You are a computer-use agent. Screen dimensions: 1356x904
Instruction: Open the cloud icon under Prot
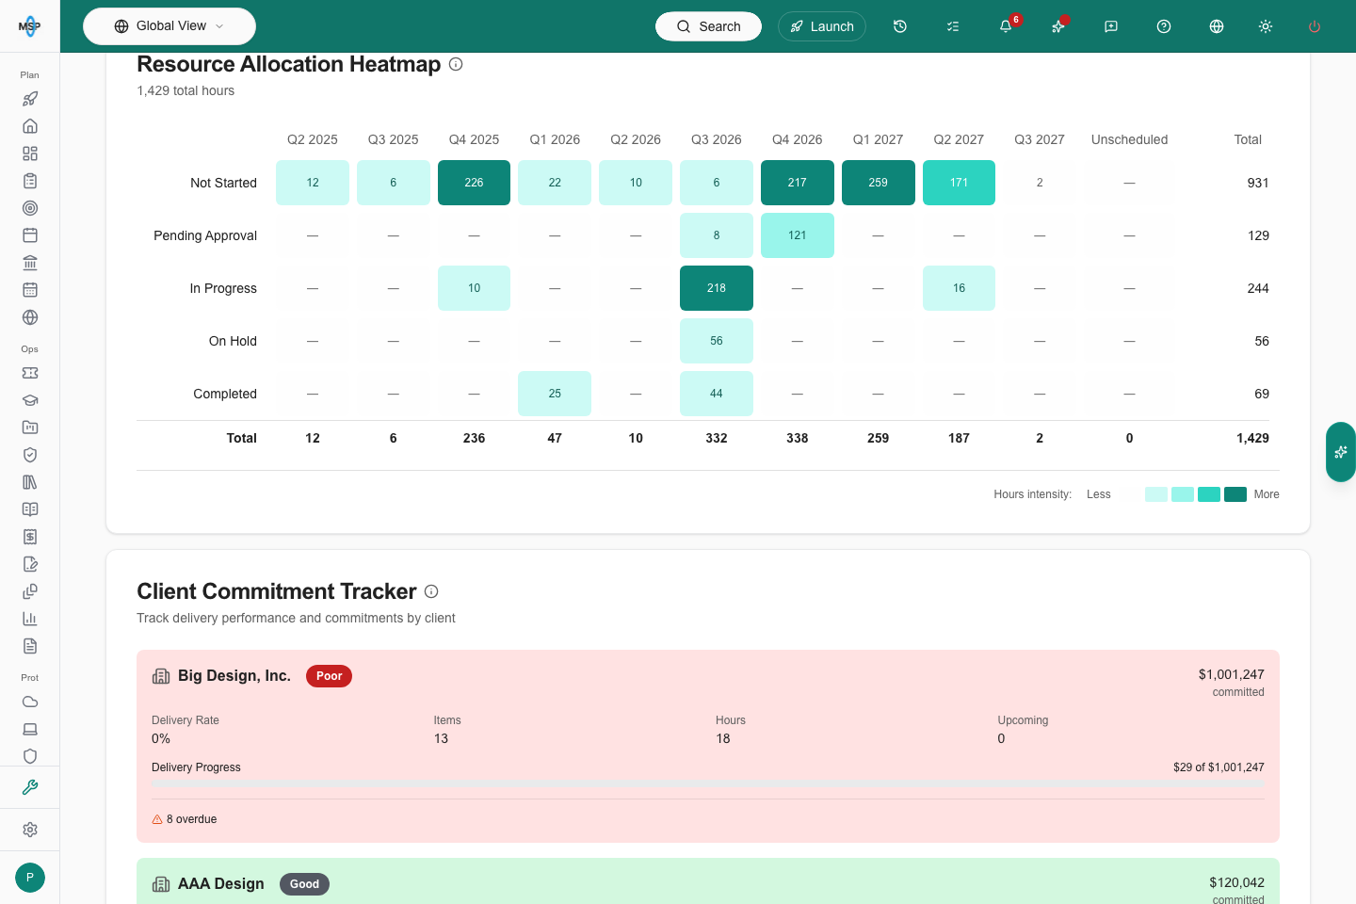pyautogui.click(x=30, y=702)
